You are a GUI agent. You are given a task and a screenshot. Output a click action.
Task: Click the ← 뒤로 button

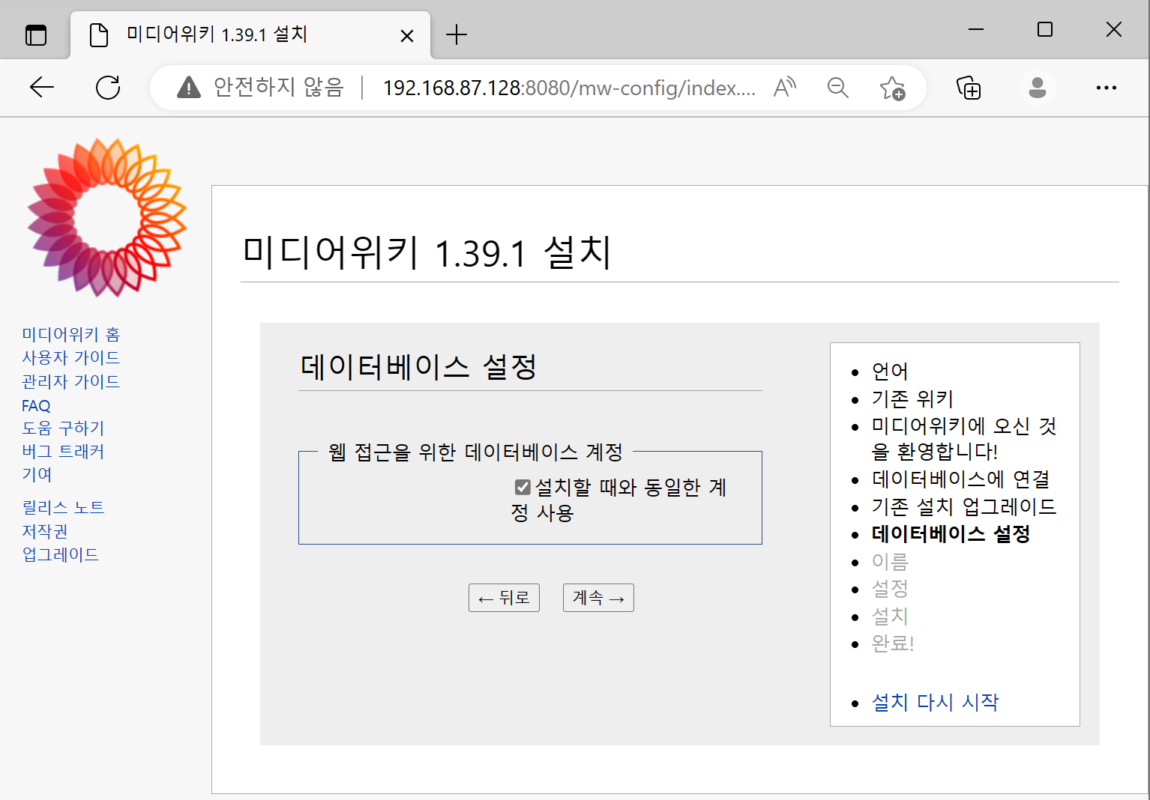[x=504, y=598]
